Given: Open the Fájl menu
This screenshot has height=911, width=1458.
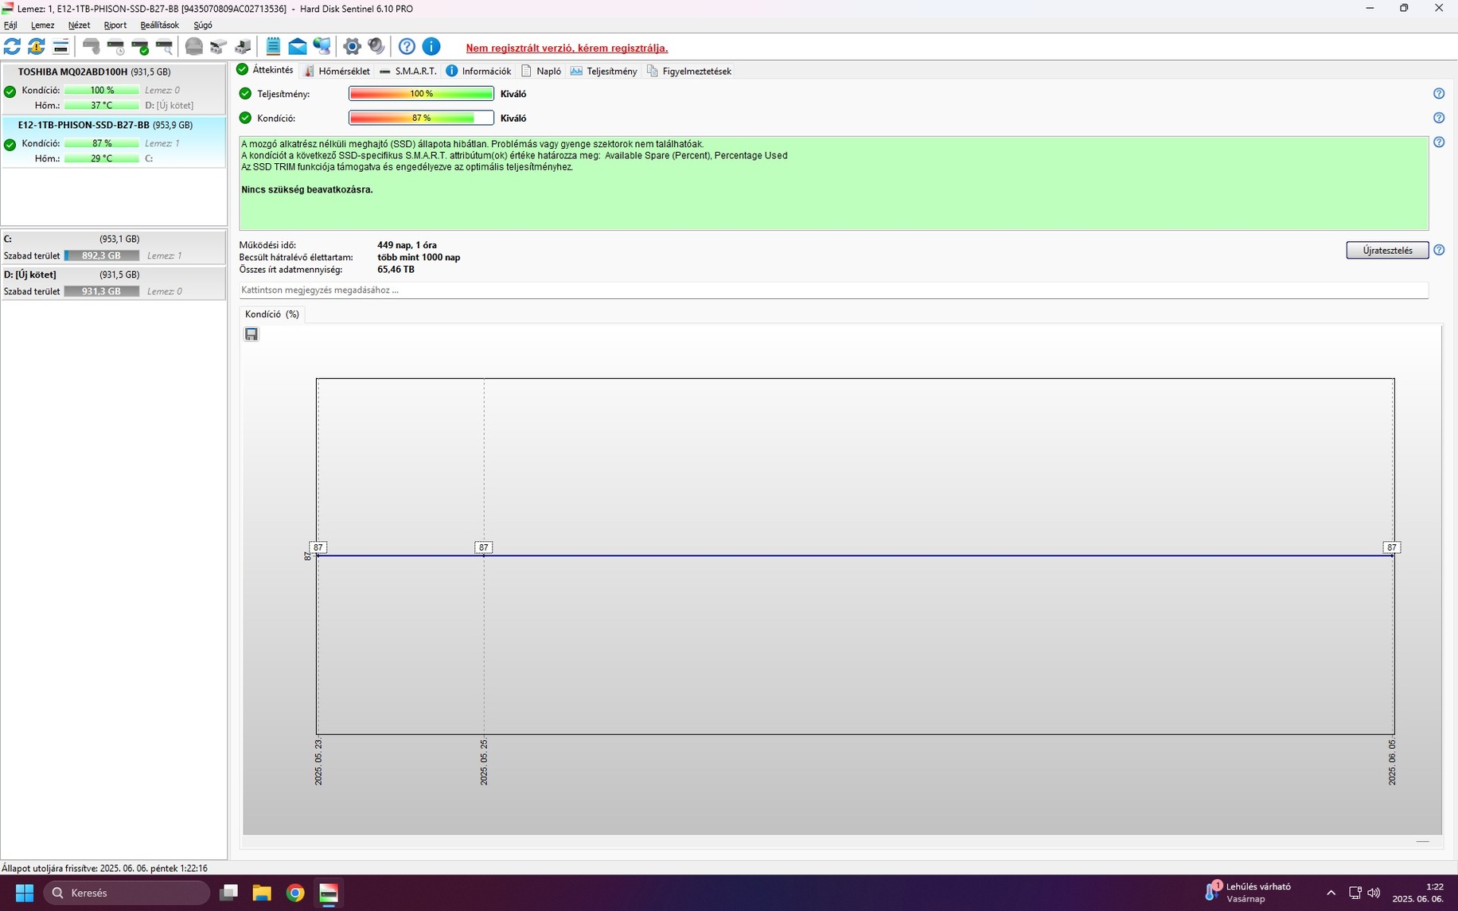Looking at the screenshot, I should coord(10,25).
